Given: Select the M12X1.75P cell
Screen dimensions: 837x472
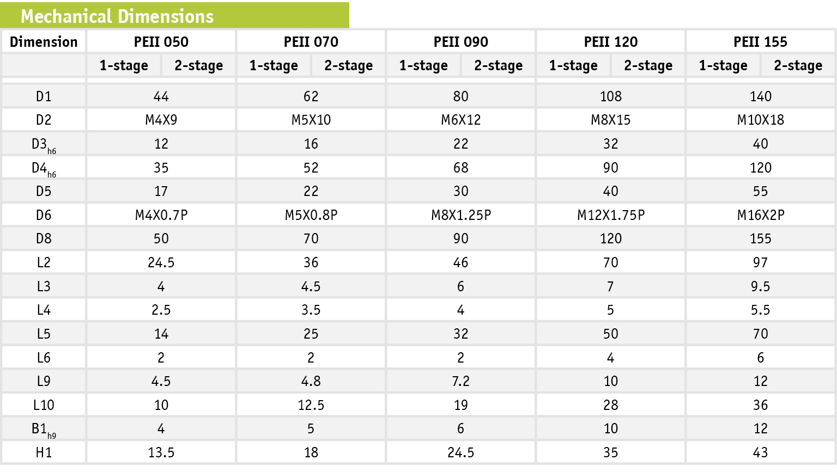Looking at the screenshot, I should point(611,215).
